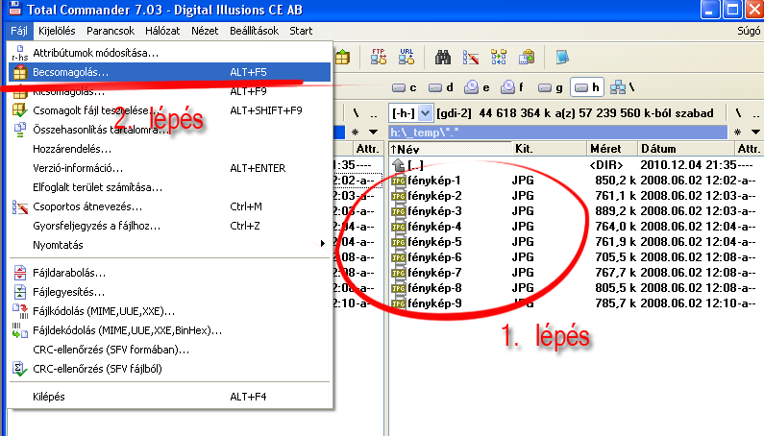
Task: Click the Fájlkódolás encode icon
Action: point(20,311)
